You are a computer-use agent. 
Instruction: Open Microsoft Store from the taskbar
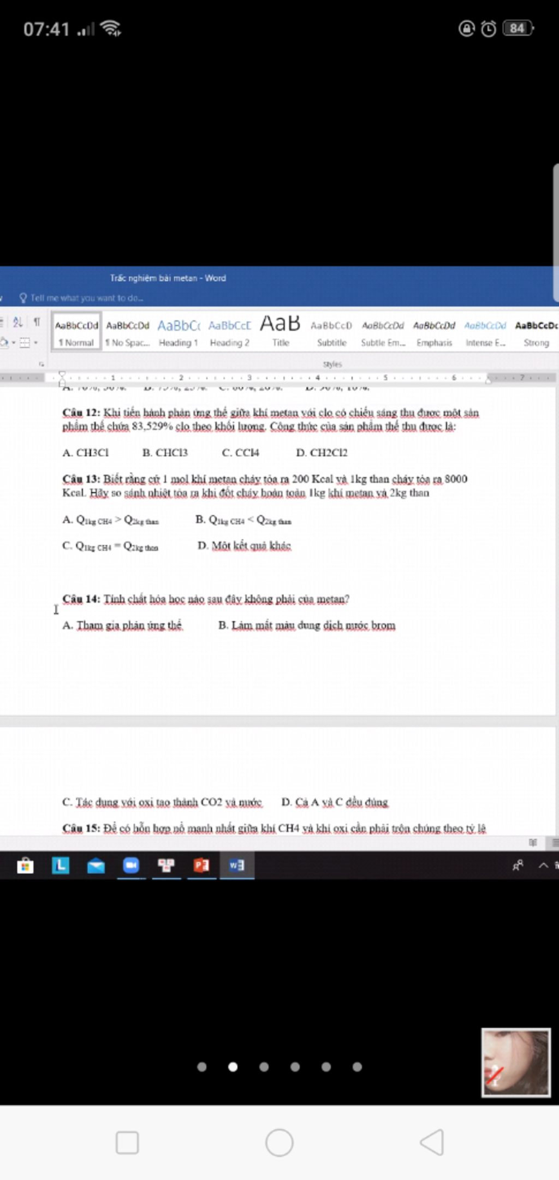point(25,866)
